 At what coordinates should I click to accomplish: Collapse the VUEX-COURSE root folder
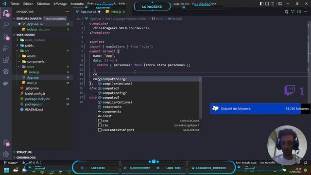(14, 35)
